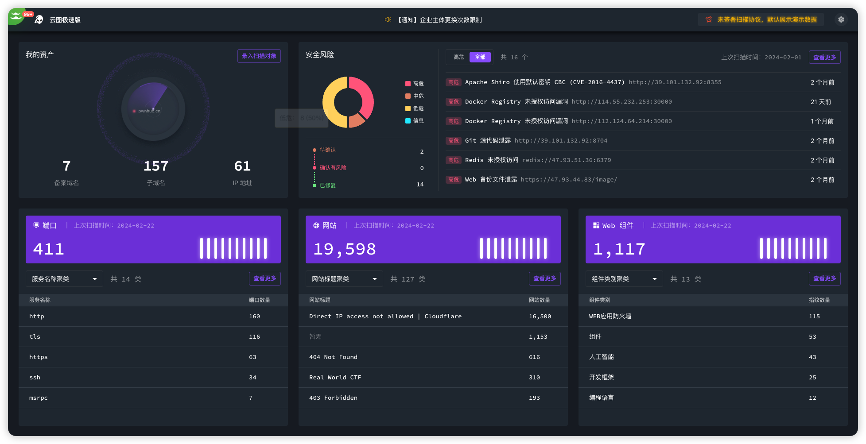Viewport: 866px width, 444px height.
Task: Click 查看更多 in the Web 组件 panel
Action: 824,278
